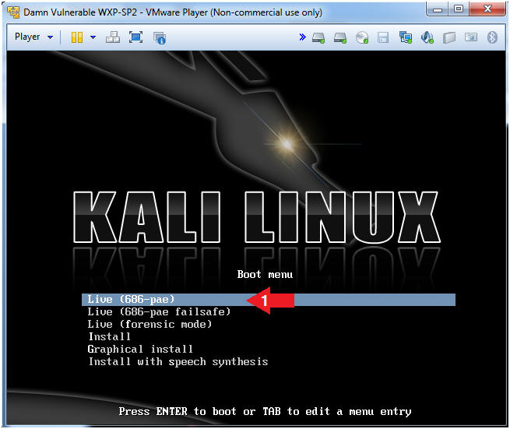This screenshot has width=510, height=429.
Task: Click the printer device icon
Action: pyautogui.click(x=449, y=37)
